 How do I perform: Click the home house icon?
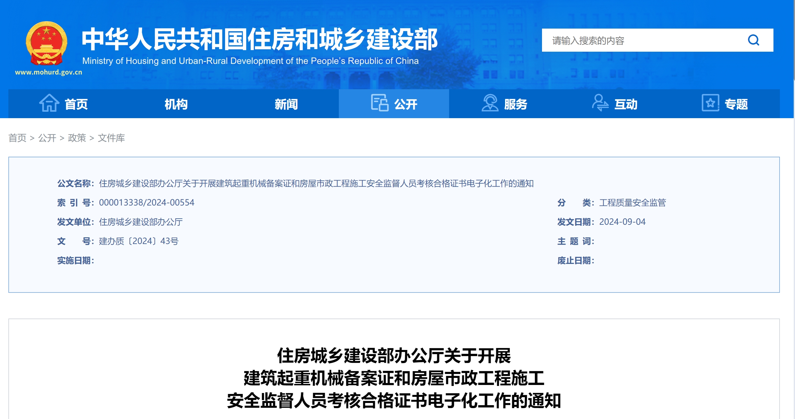point(49,103)
